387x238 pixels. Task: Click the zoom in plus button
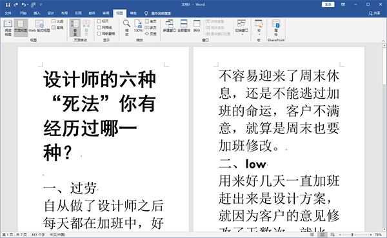point(370,235)
